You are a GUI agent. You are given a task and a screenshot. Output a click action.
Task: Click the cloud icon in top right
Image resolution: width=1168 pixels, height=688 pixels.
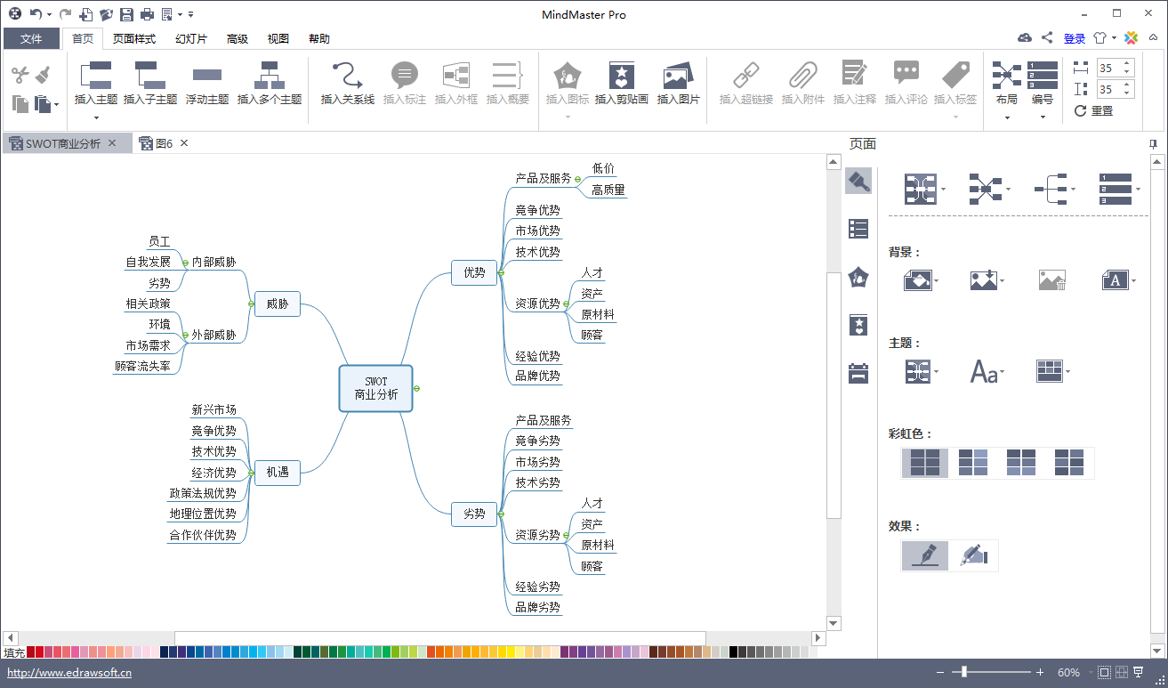[x=1025, y=38]
